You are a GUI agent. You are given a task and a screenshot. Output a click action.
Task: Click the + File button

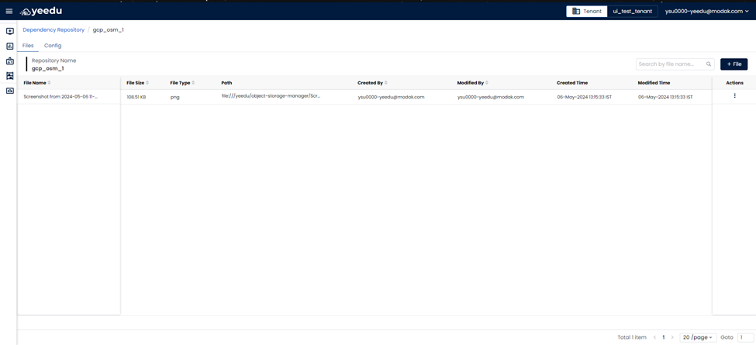(734, 64)
